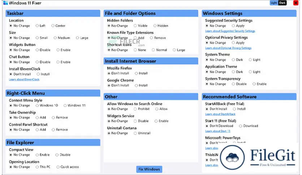Select Windows 10 Context Menu Style
Image resolution: width=302 pixels, height=175 pixels.
click(47, 106)
